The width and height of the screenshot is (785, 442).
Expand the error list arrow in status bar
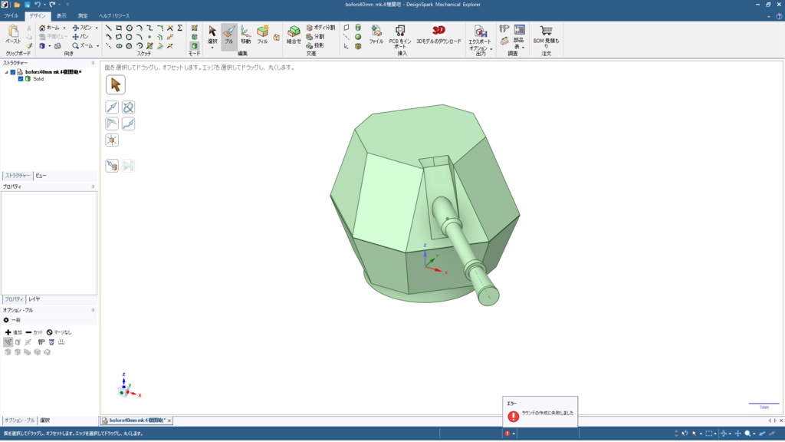pyautogui.click(x=514, y=434)
